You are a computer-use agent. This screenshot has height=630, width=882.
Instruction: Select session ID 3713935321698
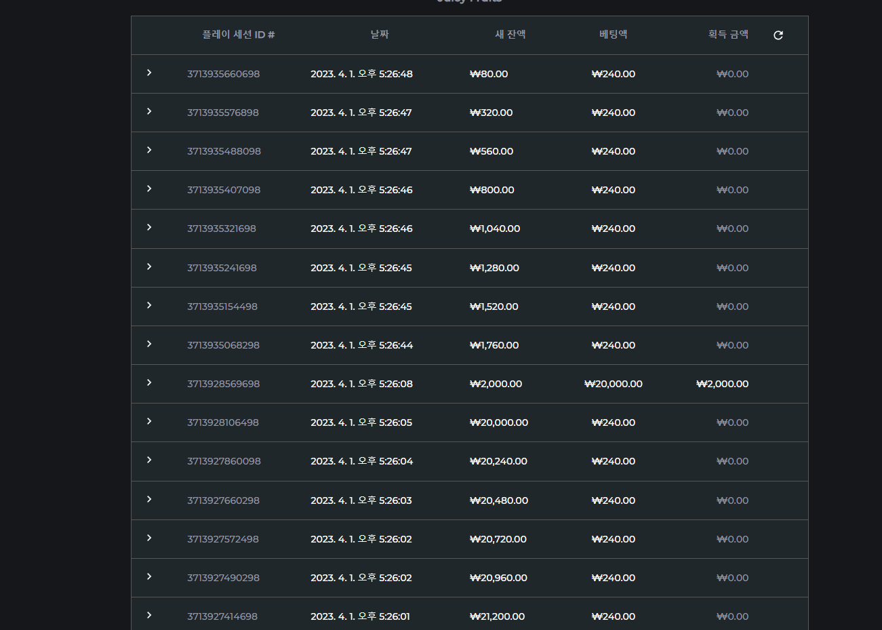point(222,229)
